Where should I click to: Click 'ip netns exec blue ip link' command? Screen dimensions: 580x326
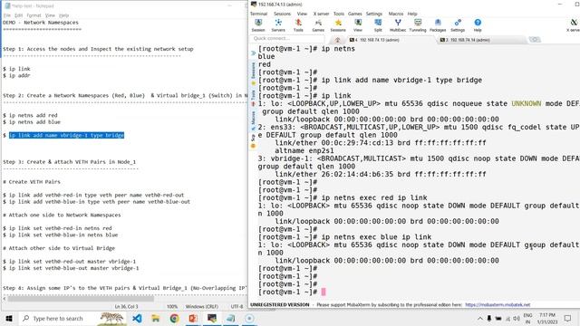pyautogui.click(x=376, y=237)
